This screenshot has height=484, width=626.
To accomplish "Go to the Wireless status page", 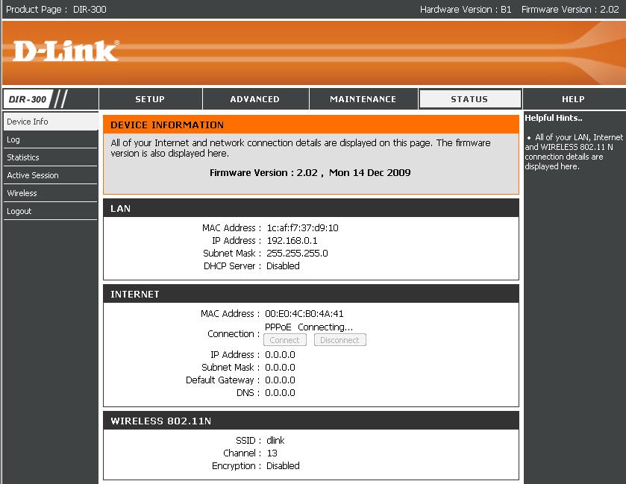I will [22, 193].
